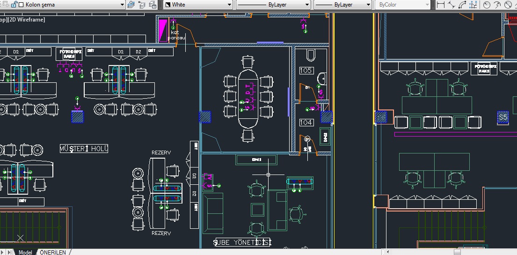Viewport: 517px width, 255px height.
Task: Click the Kolon şema layer color swatch
Action: pyautogui.click(x=22, y=5)
